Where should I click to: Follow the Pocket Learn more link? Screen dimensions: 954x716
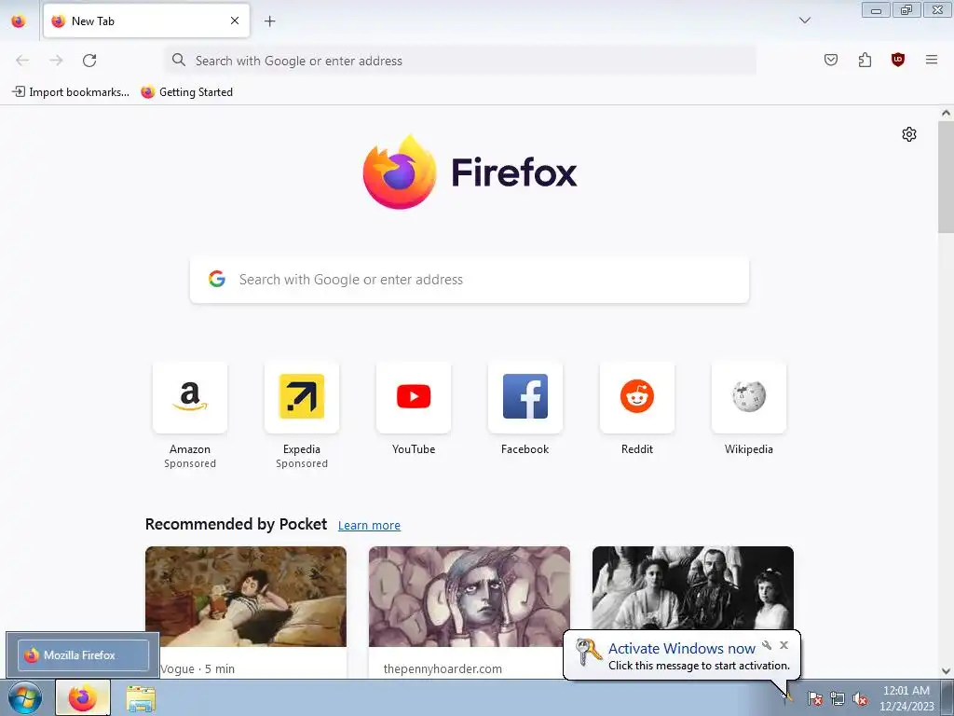pos(369,526)
